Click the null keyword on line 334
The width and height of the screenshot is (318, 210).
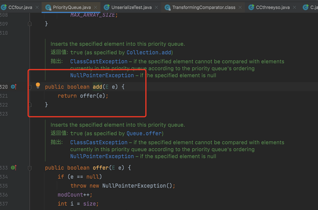[x=93, y=177]
